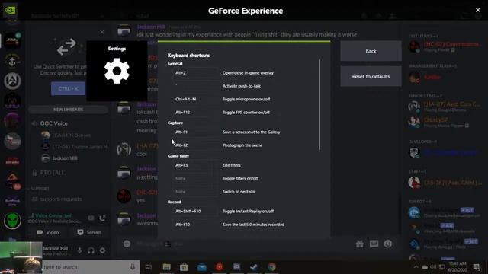Image resolution: width=488 pixels, height=274 pixels.
Task: Click the NVIDIA logo in the top-left corner
Action: tap(10, 10)
